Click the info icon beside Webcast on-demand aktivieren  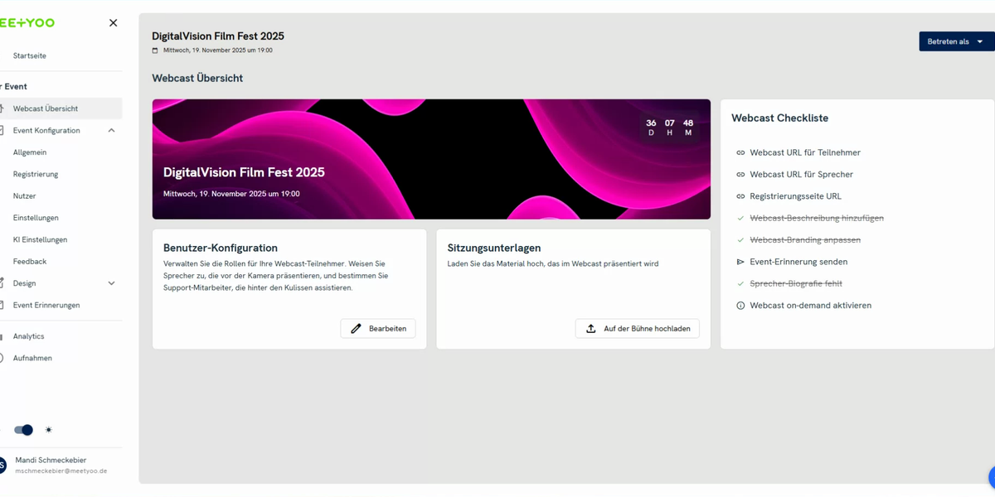740,306
